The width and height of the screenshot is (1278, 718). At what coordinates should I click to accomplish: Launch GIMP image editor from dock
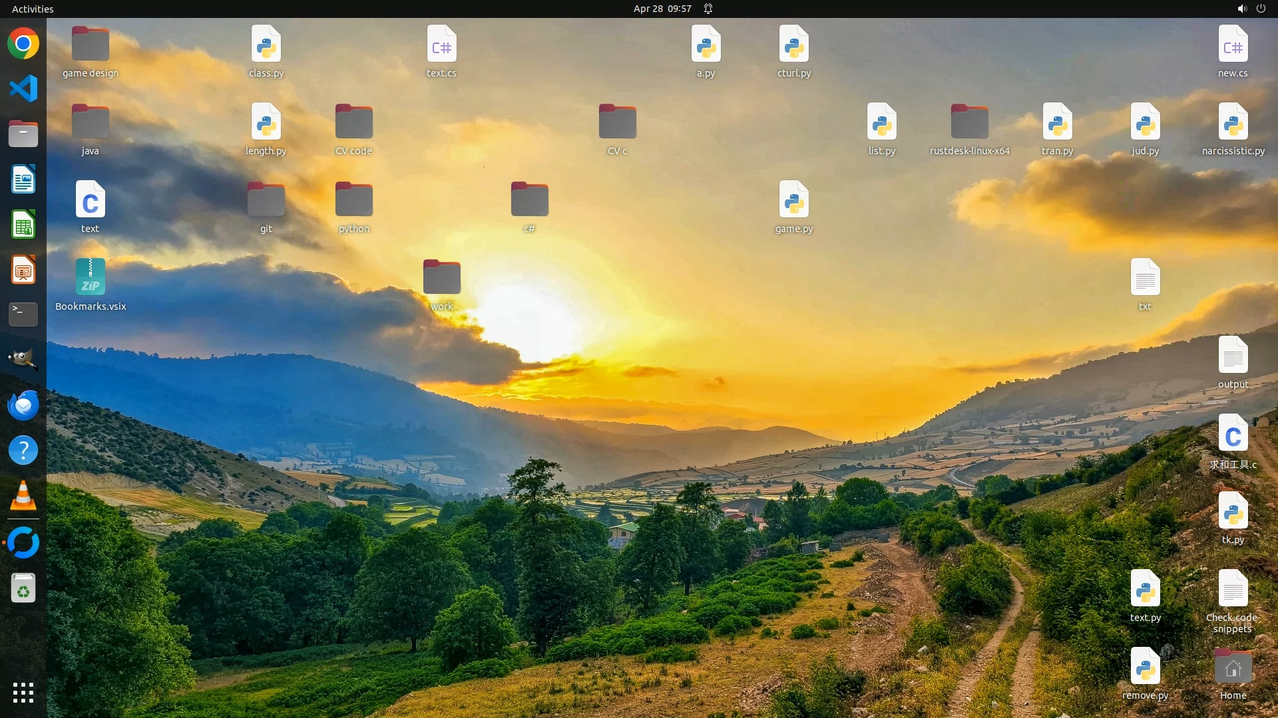(x=23, y=360)
